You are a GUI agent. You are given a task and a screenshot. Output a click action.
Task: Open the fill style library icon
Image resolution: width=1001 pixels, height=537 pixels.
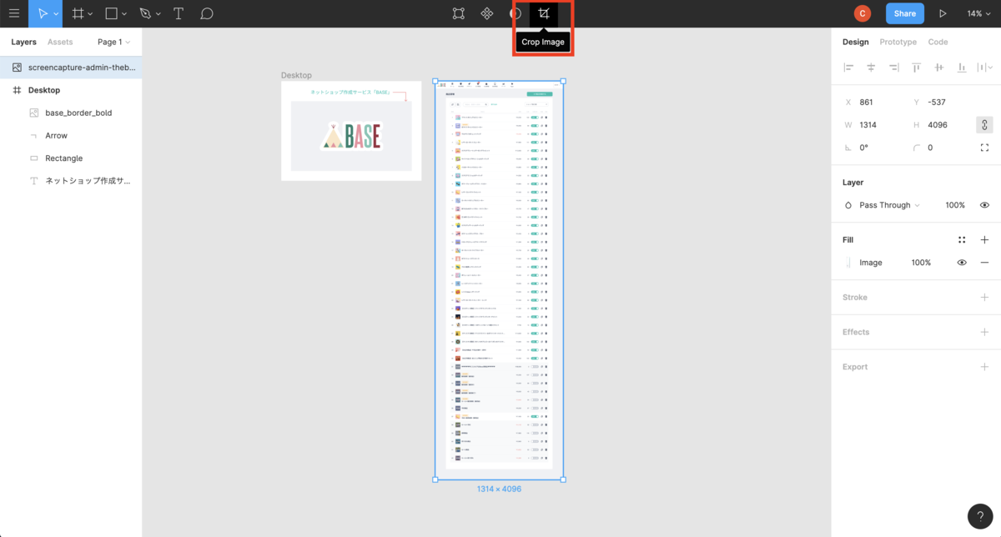coord(962,239)
